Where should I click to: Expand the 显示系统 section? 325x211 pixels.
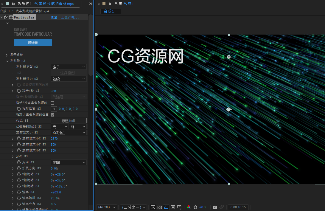click(x=7, y=55)
